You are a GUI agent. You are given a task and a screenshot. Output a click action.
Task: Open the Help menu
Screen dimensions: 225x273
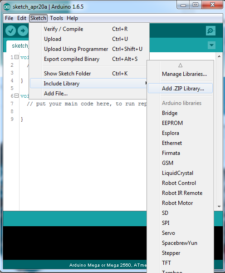(72, 18)
